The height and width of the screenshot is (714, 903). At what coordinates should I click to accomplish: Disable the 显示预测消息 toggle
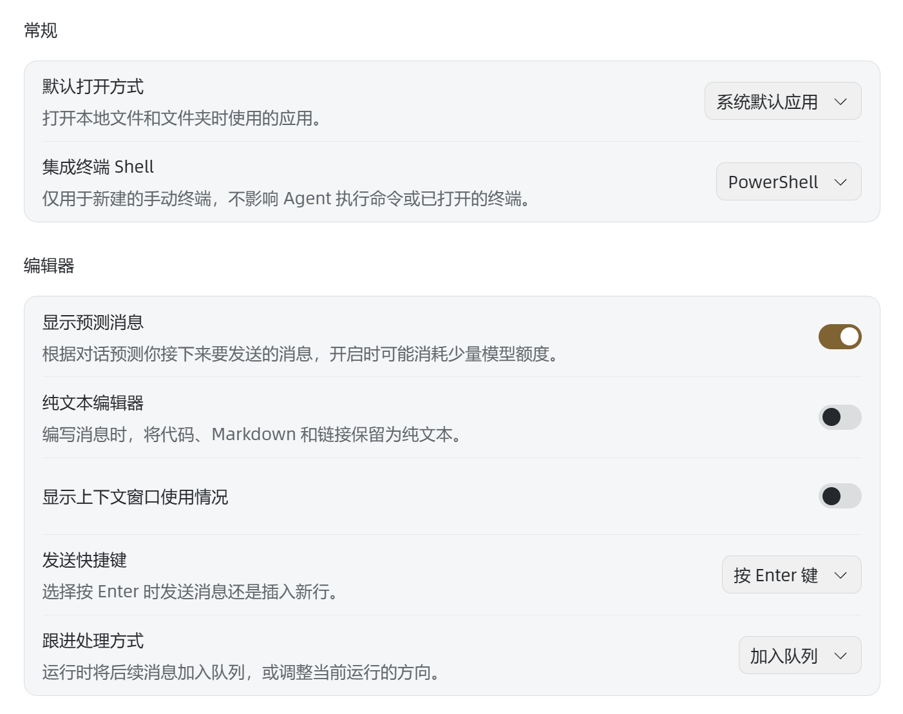pos(839,336)
